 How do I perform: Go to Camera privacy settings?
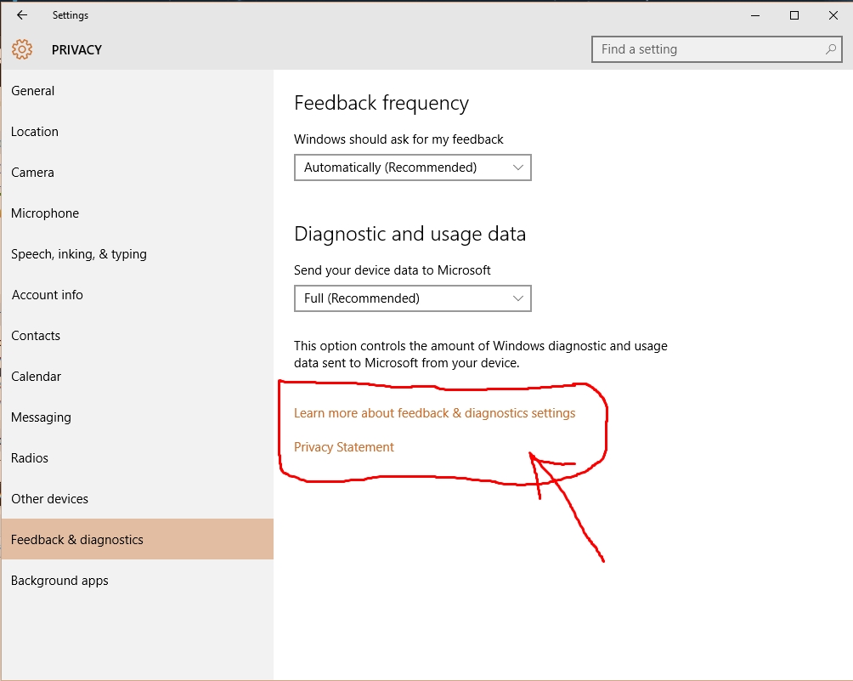[x=33, y=173]
